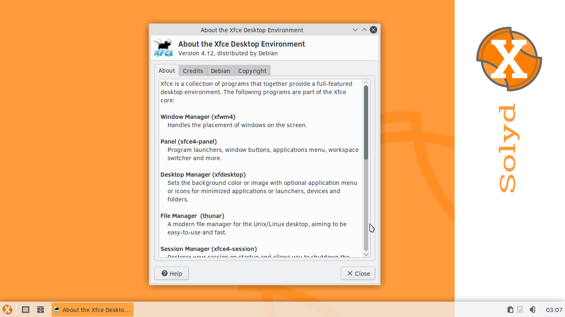Click "Sets the background color or image" line

pos(262,183)
